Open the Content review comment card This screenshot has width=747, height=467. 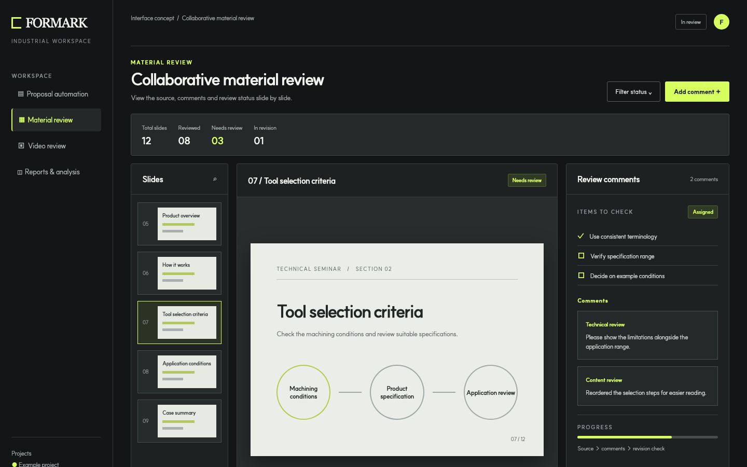click(647, 386)
